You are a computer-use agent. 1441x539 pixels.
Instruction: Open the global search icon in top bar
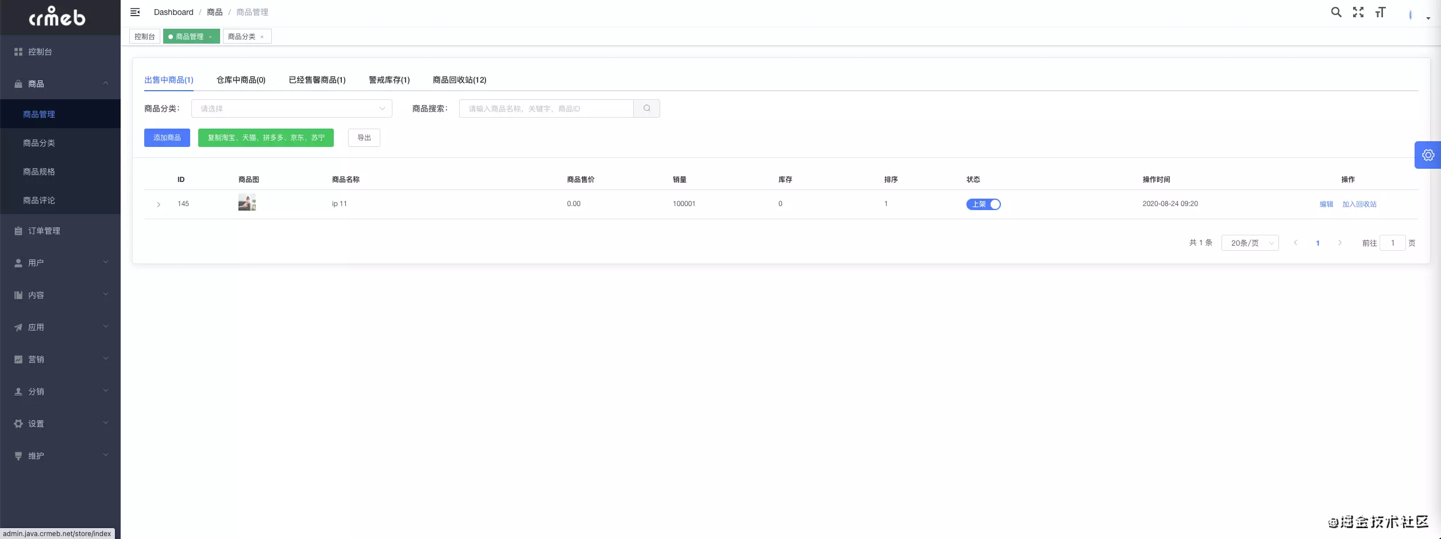(x=1336, y=11)
